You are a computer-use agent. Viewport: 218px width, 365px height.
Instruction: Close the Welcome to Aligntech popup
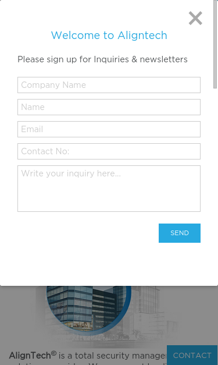click(195, 18)
